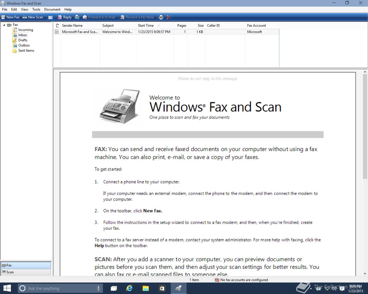Open the View menu

click(24, 9)
